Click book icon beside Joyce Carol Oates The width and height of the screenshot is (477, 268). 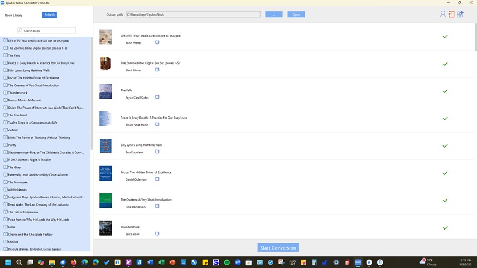[x=157, y=97]
